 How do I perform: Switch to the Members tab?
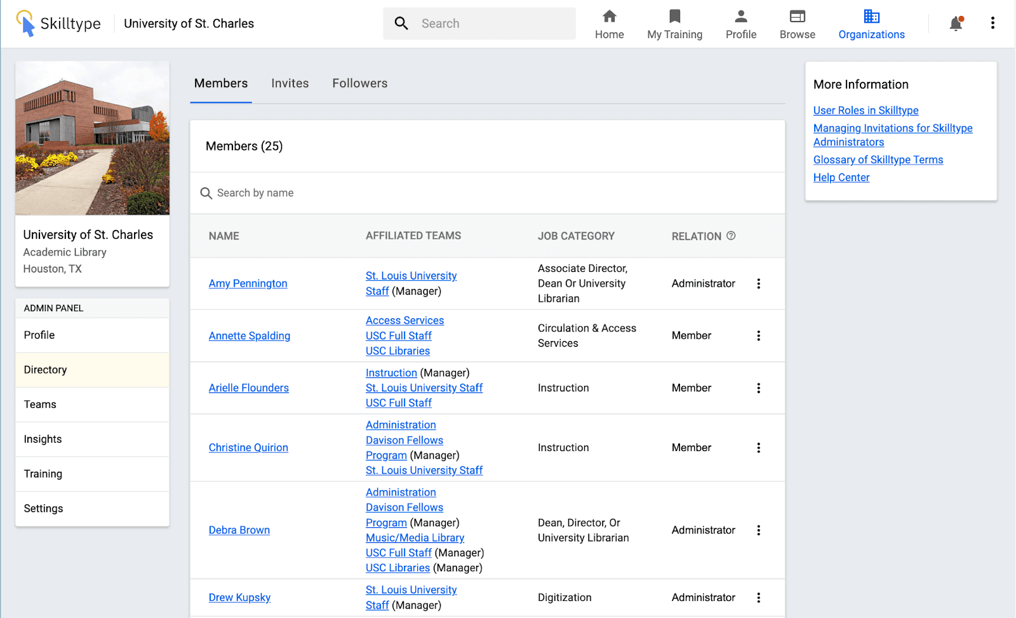pyautogui.click(x=221, y=83)
